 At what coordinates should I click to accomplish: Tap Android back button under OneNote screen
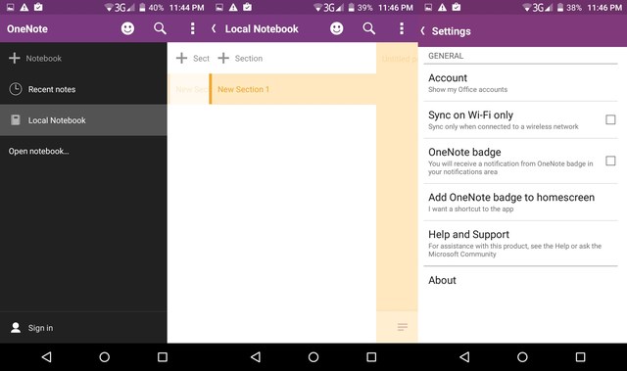pos(46,356)
